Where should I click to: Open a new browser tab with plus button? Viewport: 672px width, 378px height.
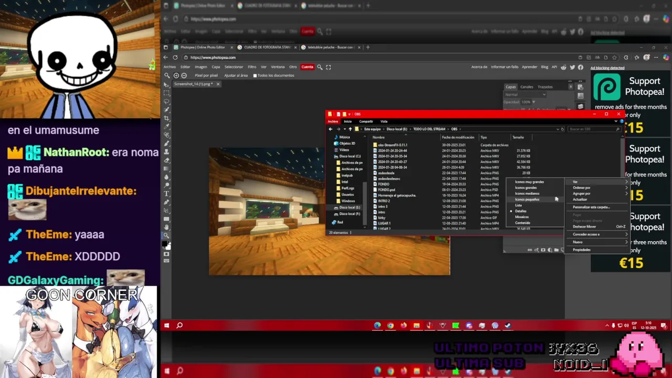point(367,47)
